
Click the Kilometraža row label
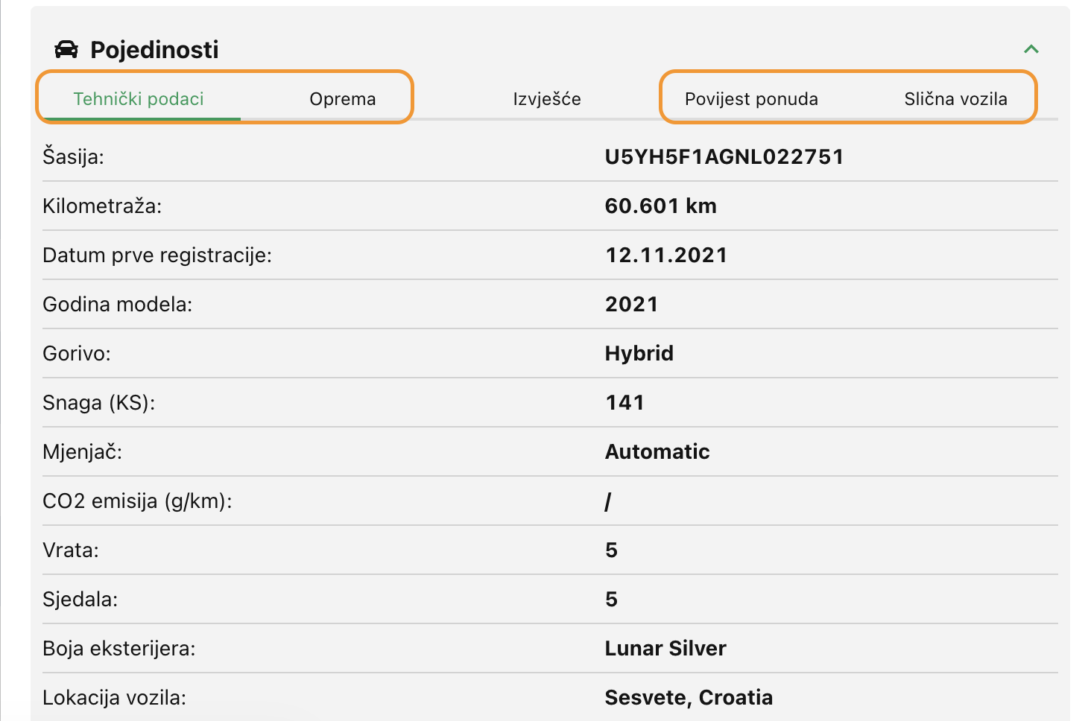[102, 206]
